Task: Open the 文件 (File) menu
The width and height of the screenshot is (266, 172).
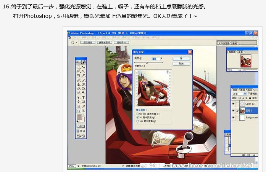Action: click(x=75, y=37)
